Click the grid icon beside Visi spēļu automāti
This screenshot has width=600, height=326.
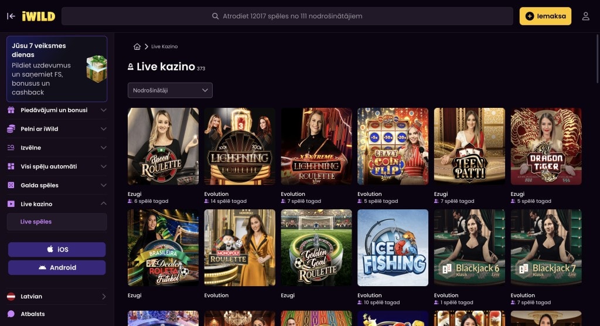pyautogui.click(x=11, y=167)
